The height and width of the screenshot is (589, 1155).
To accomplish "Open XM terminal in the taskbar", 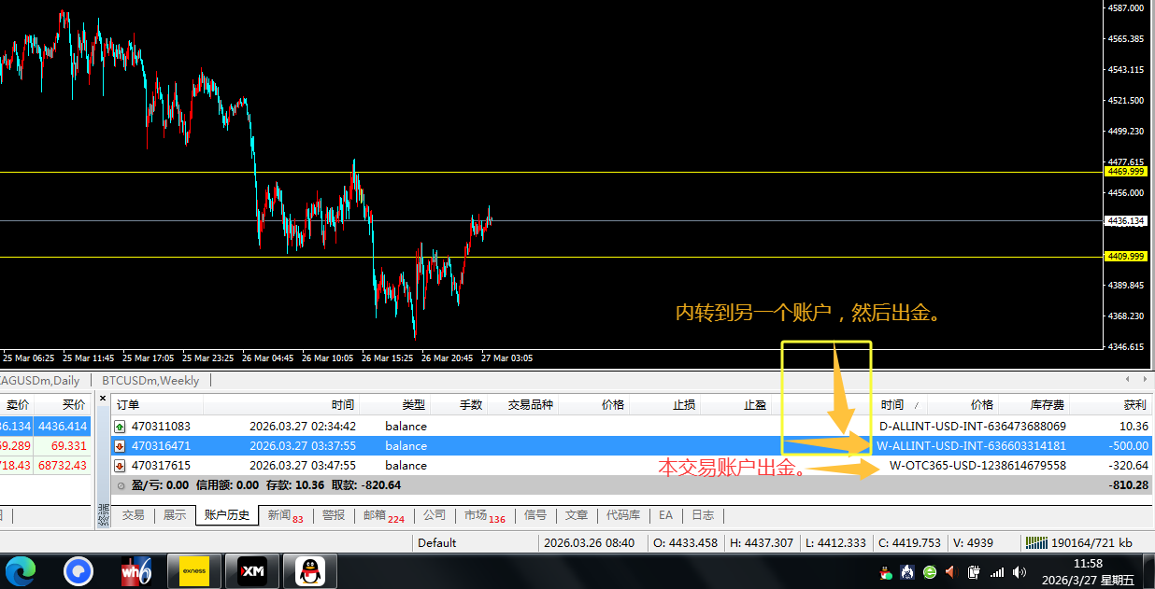I will pyautogui.click(x=252, y=570).
